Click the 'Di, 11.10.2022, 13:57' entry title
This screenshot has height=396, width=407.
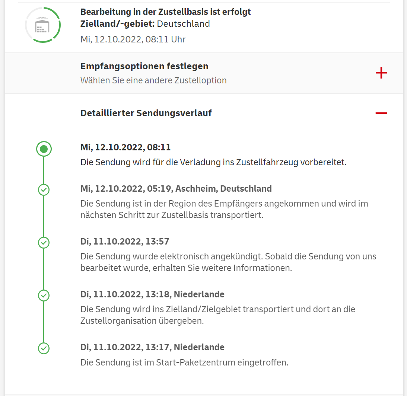pyautogui.click(x=125, y=242)
